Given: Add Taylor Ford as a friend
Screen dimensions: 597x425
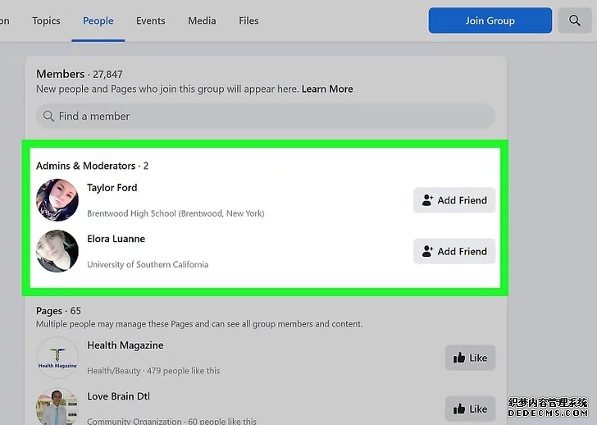Looking at the screenshot, I should (x=454, y=200).
